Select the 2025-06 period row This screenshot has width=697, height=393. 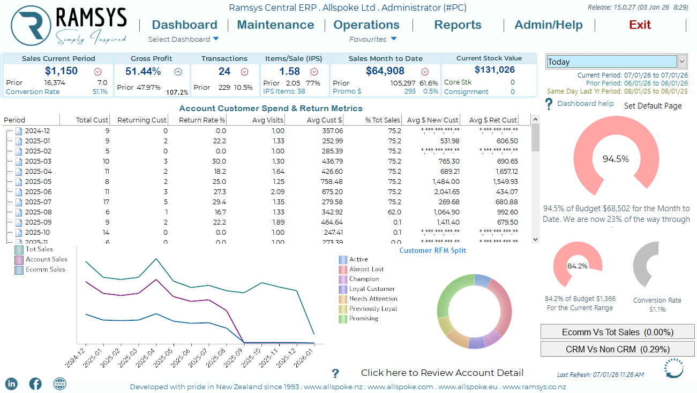tap(38, 192)
